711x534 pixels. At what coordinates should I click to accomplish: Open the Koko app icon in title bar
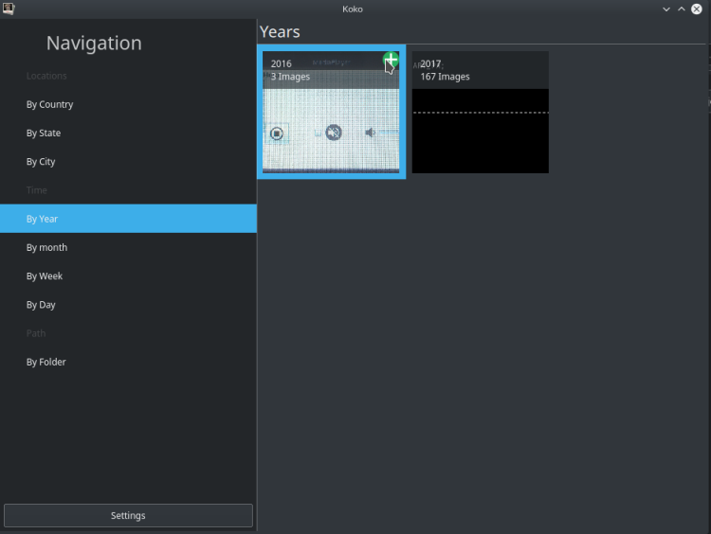click(9, 9)
